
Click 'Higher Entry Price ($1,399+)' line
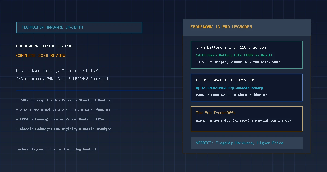(244, 121)
